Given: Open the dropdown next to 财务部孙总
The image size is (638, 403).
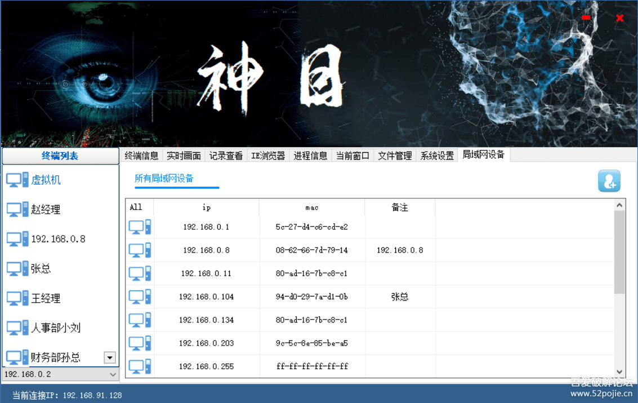Looking at the screenshot, I should [110, 357].
